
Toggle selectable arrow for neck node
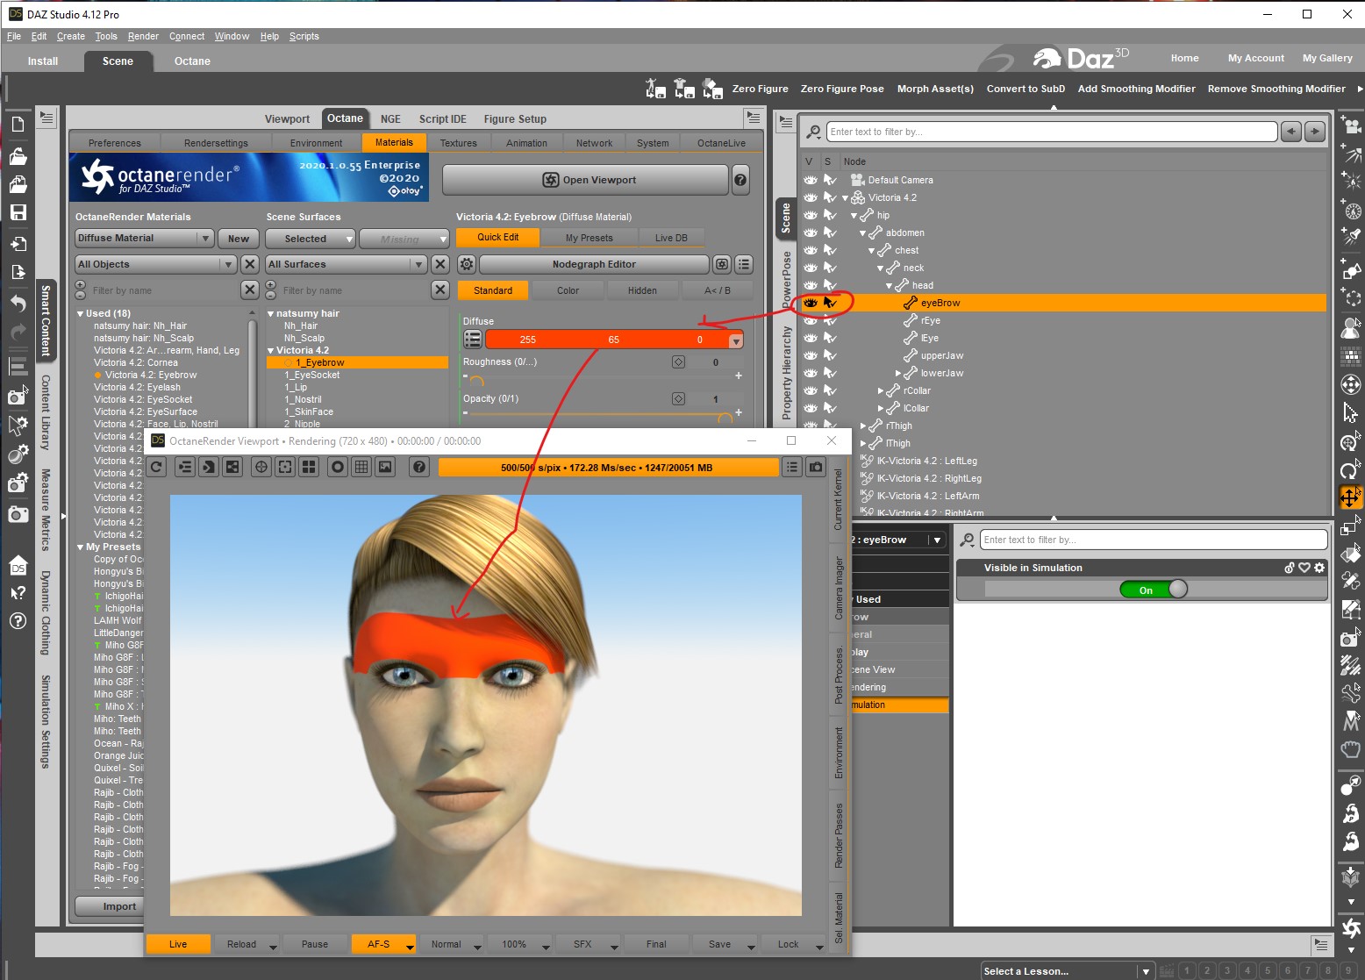pyautogui.click(x=830, y=268)
